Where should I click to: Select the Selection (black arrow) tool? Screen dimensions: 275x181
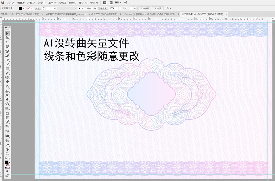click(x=7, y=34)
